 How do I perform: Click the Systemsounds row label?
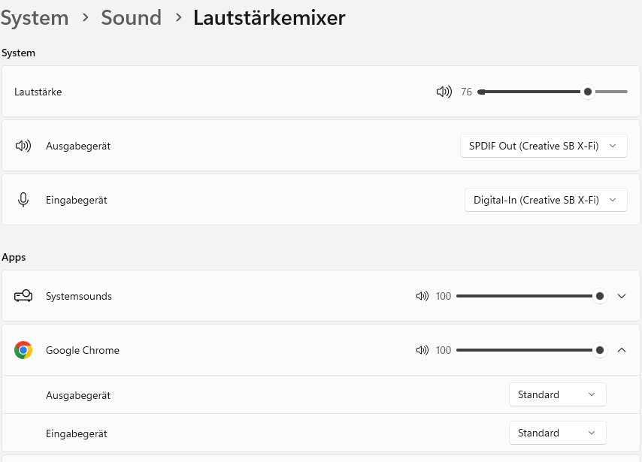[79, 296]
